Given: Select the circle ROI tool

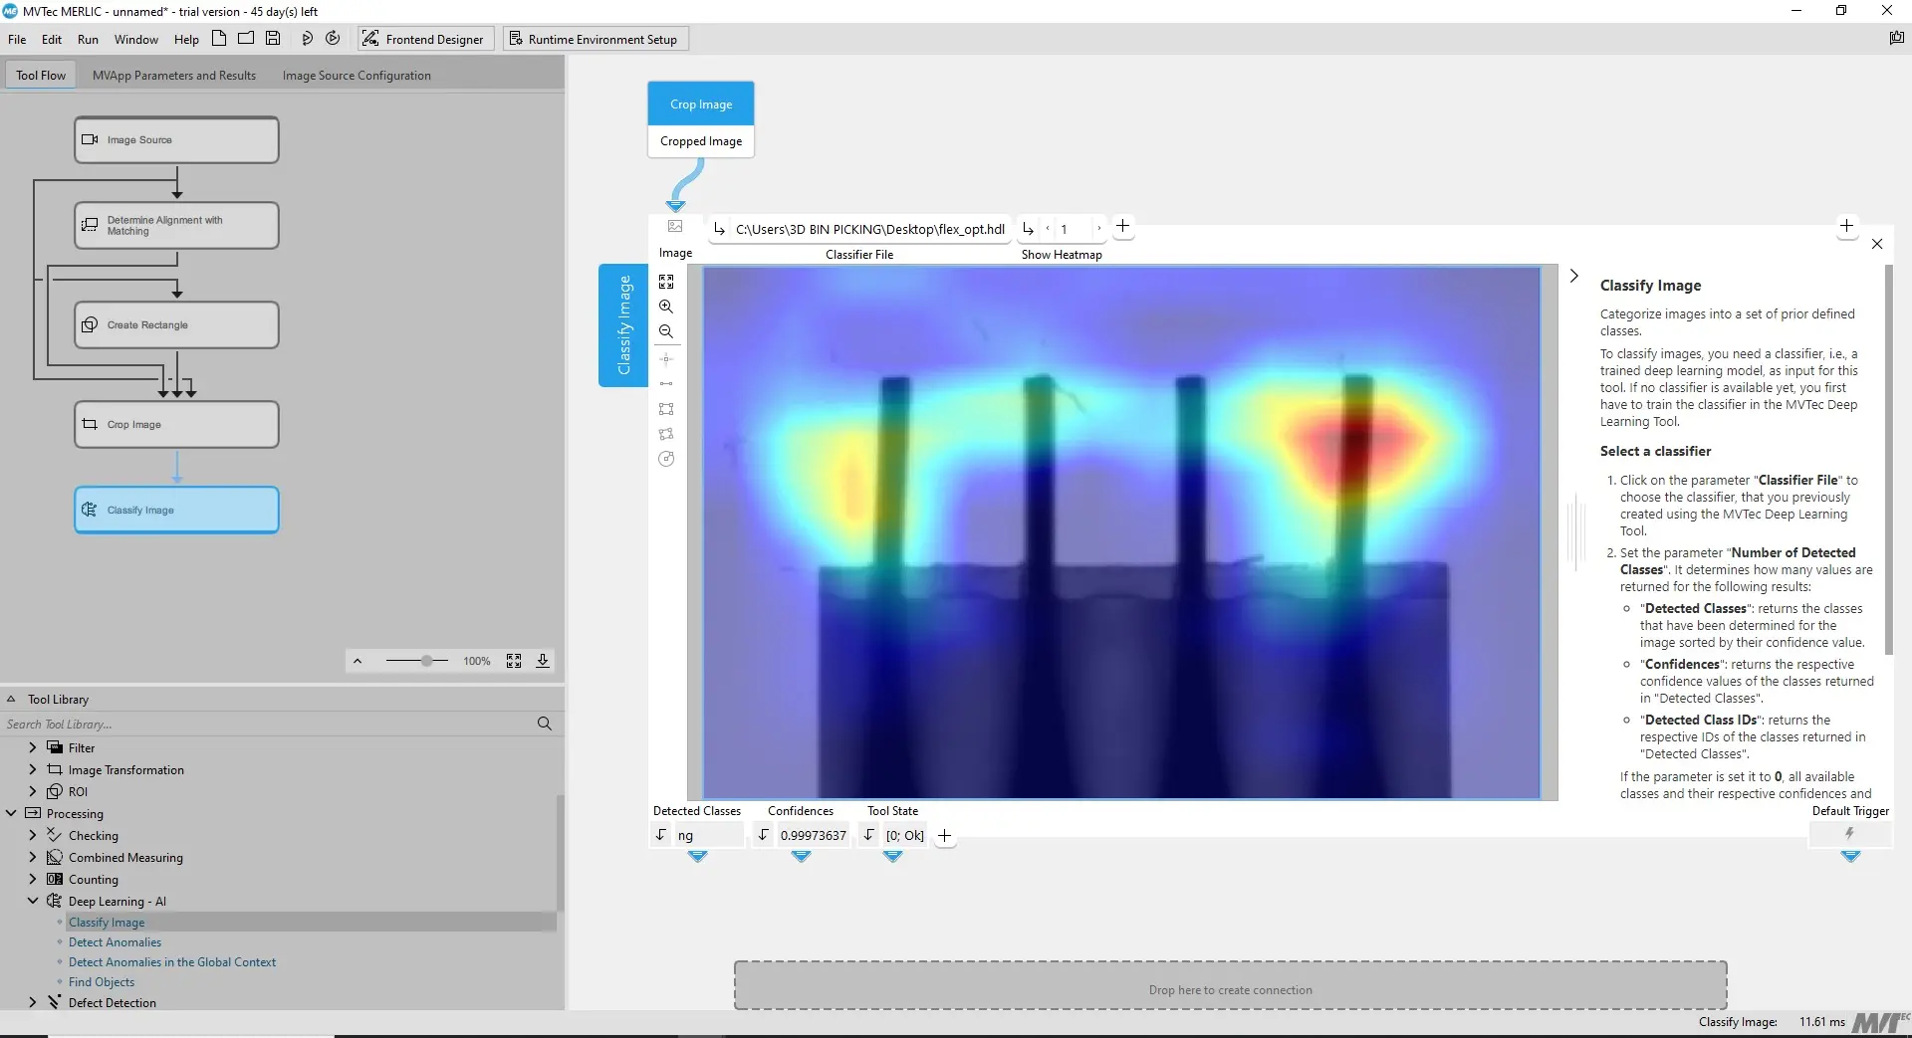Looking at the screenshot, I should pos(666,459).
